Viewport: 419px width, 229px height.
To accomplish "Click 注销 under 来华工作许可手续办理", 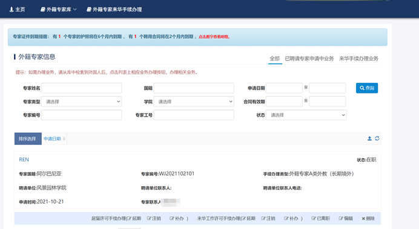I will click(268, 218).
